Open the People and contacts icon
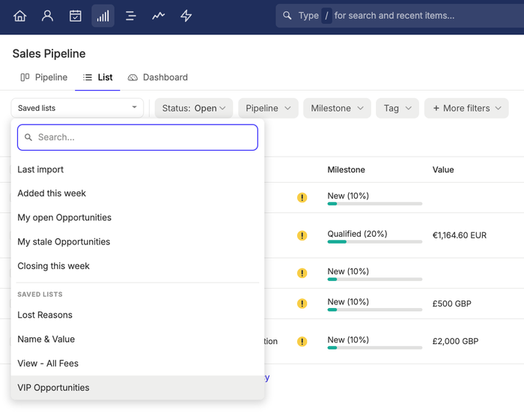This screenshot has height=416, width=524. [x=47, y=16]
